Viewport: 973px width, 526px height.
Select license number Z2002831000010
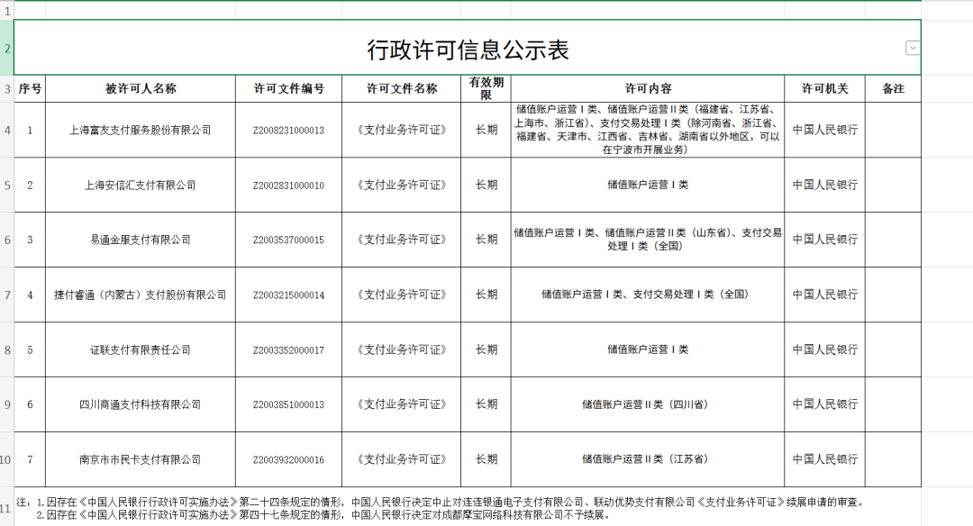click(x=288, y=185)
